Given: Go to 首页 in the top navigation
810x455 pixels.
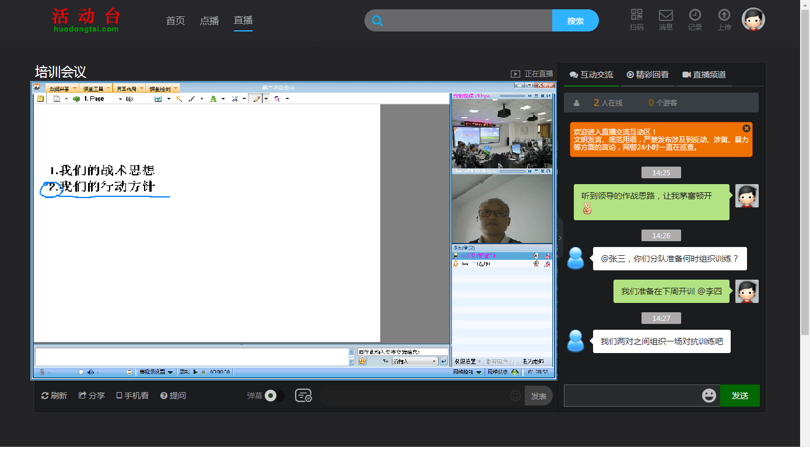Looking at the screenshot, I should [176, 20].
